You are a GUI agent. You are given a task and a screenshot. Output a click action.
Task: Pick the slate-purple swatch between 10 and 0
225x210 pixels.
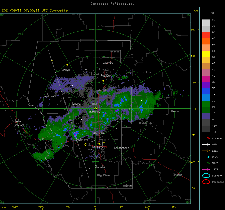tap(206, 116)
